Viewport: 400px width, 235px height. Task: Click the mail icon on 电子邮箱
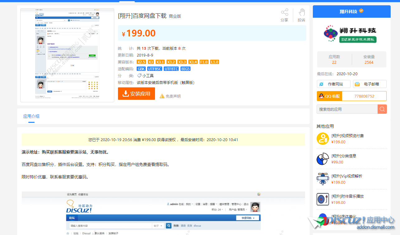point(357,84)
